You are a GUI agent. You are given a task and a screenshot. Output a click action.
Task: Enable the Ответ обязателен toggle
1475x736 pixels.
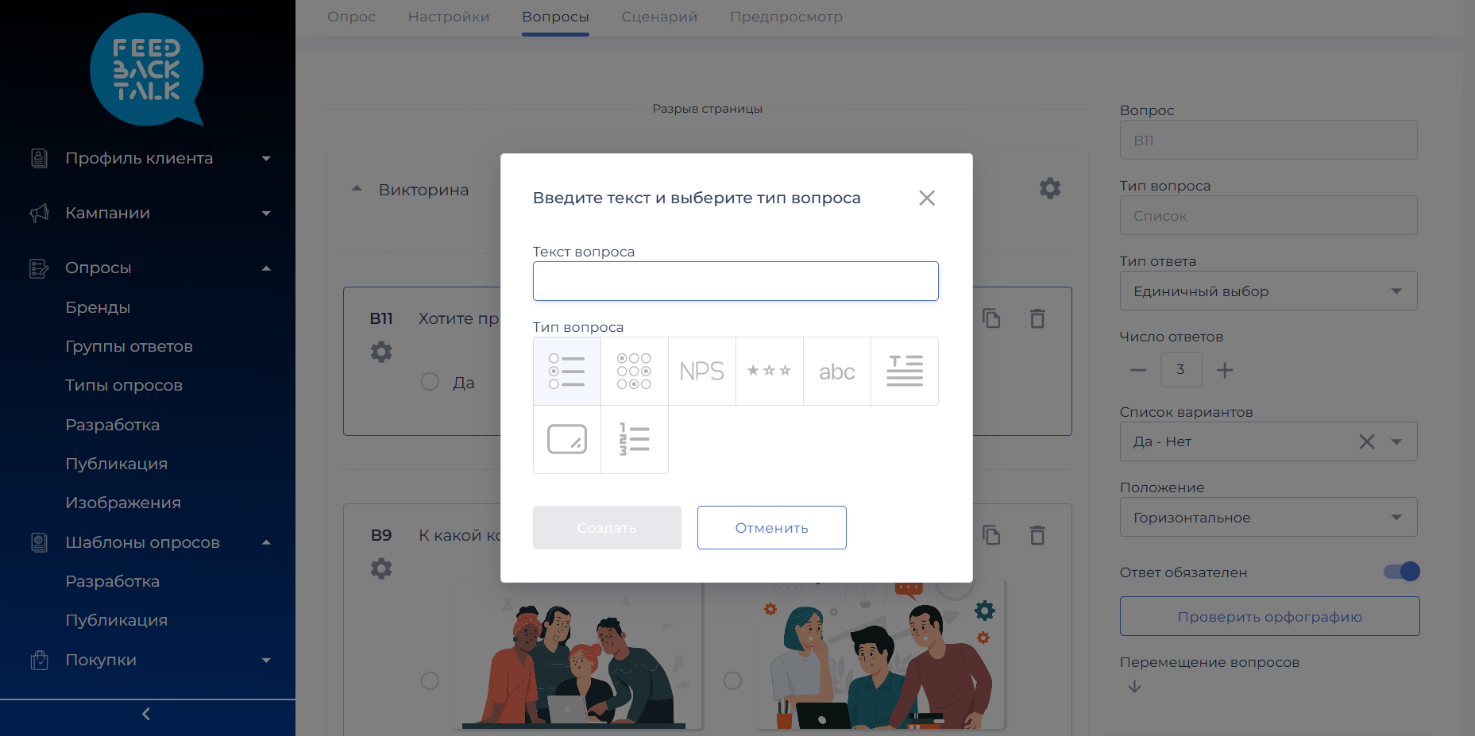[1400, 571]
